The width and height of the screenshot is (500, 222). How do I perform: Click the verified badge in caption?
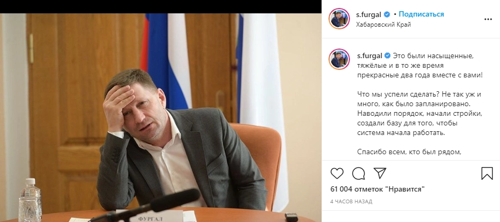[387, 56]
